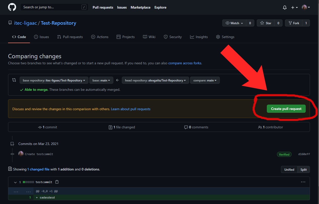319x204 pixels.
Task: Switch to the Security tab
Action: click(x=173, y=37)
